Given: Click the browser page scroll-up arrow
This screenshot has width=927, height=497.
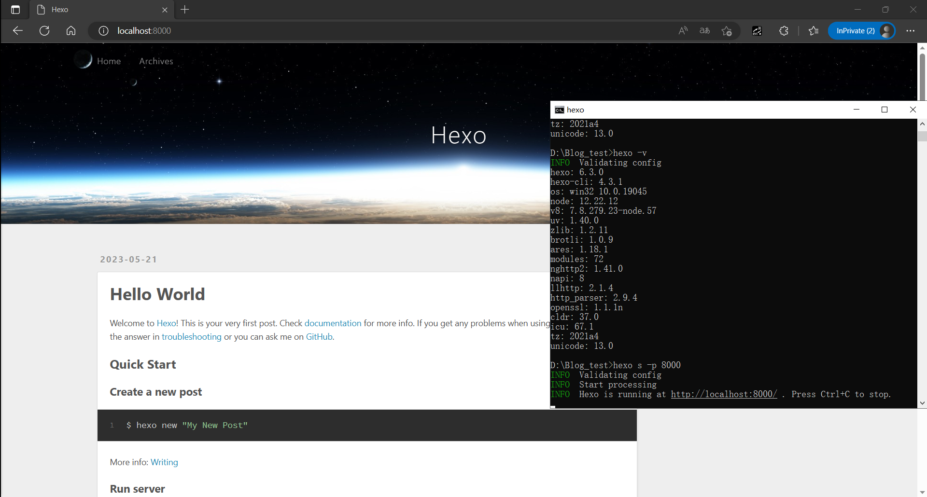Looking at the screenshot, I should (x=922, y=48).
